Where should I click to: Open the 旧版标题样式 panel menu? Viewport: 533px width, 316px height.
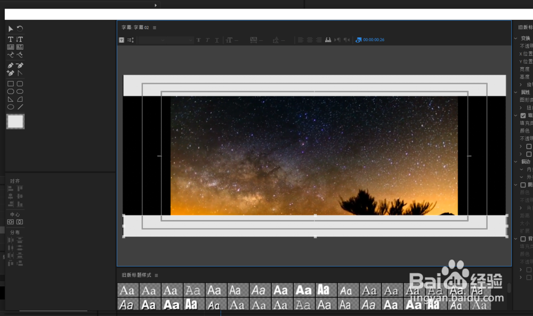point(156,275)
